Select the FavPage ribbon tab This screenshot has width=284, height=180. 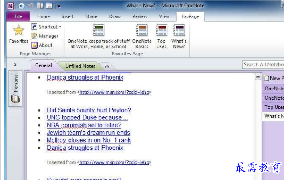[x=190, y=16]
